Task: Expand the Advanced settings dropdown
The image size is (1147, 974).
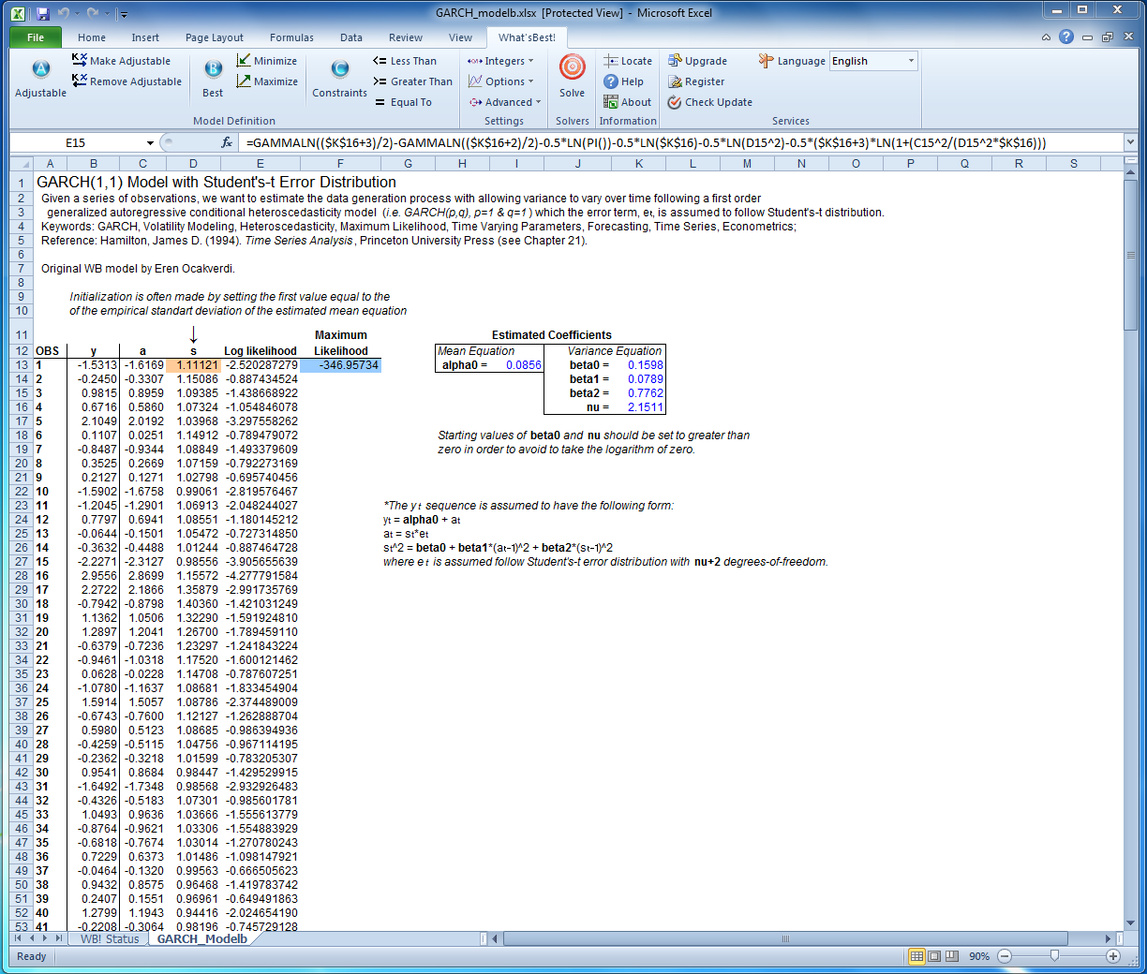Action: point(506,102)
